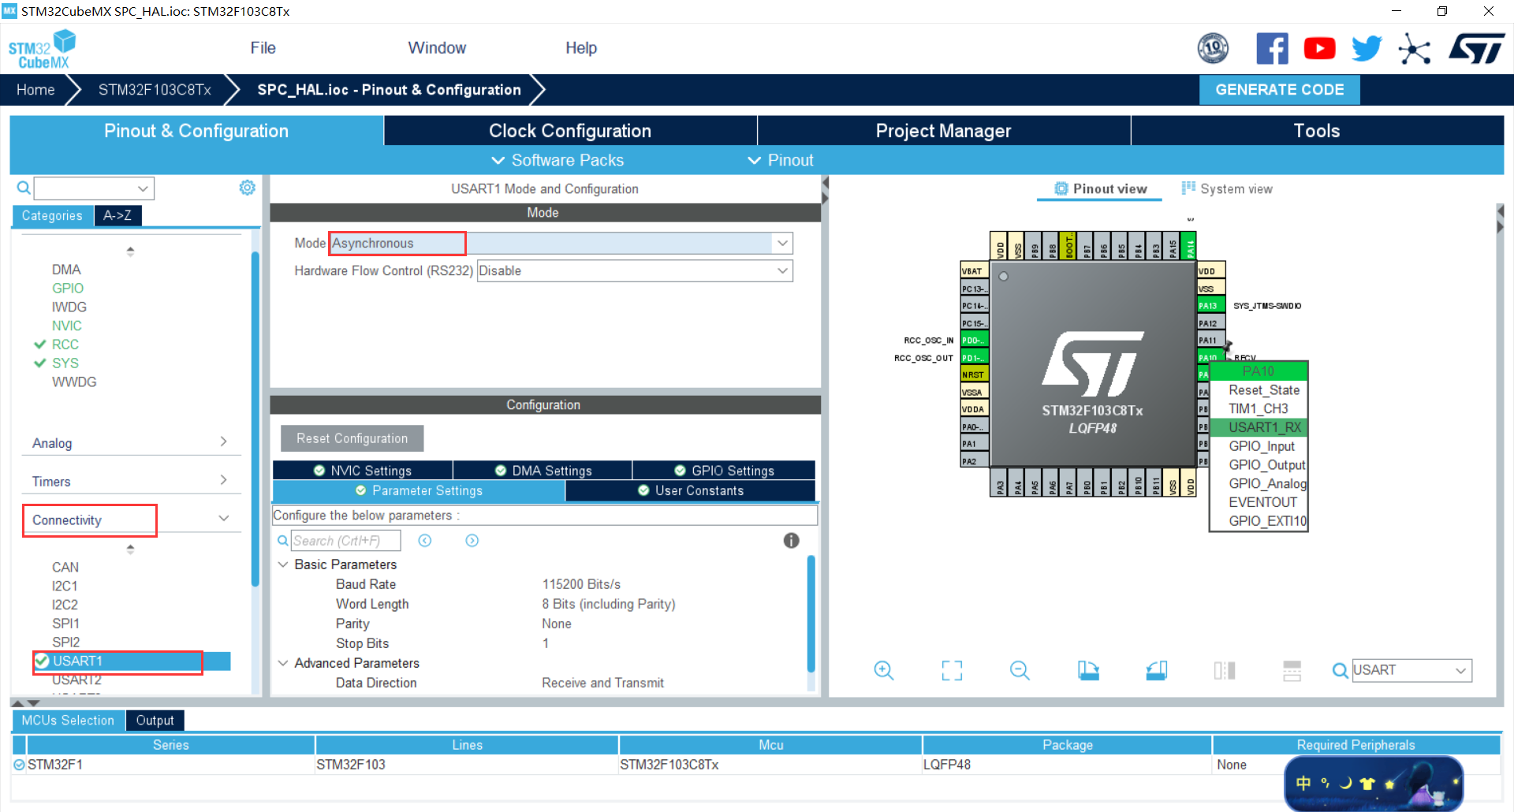Collapse the Advanced Parameters group
This screenshot has height=812, width=1514.
pyautogui.click(x=282, y=663)
